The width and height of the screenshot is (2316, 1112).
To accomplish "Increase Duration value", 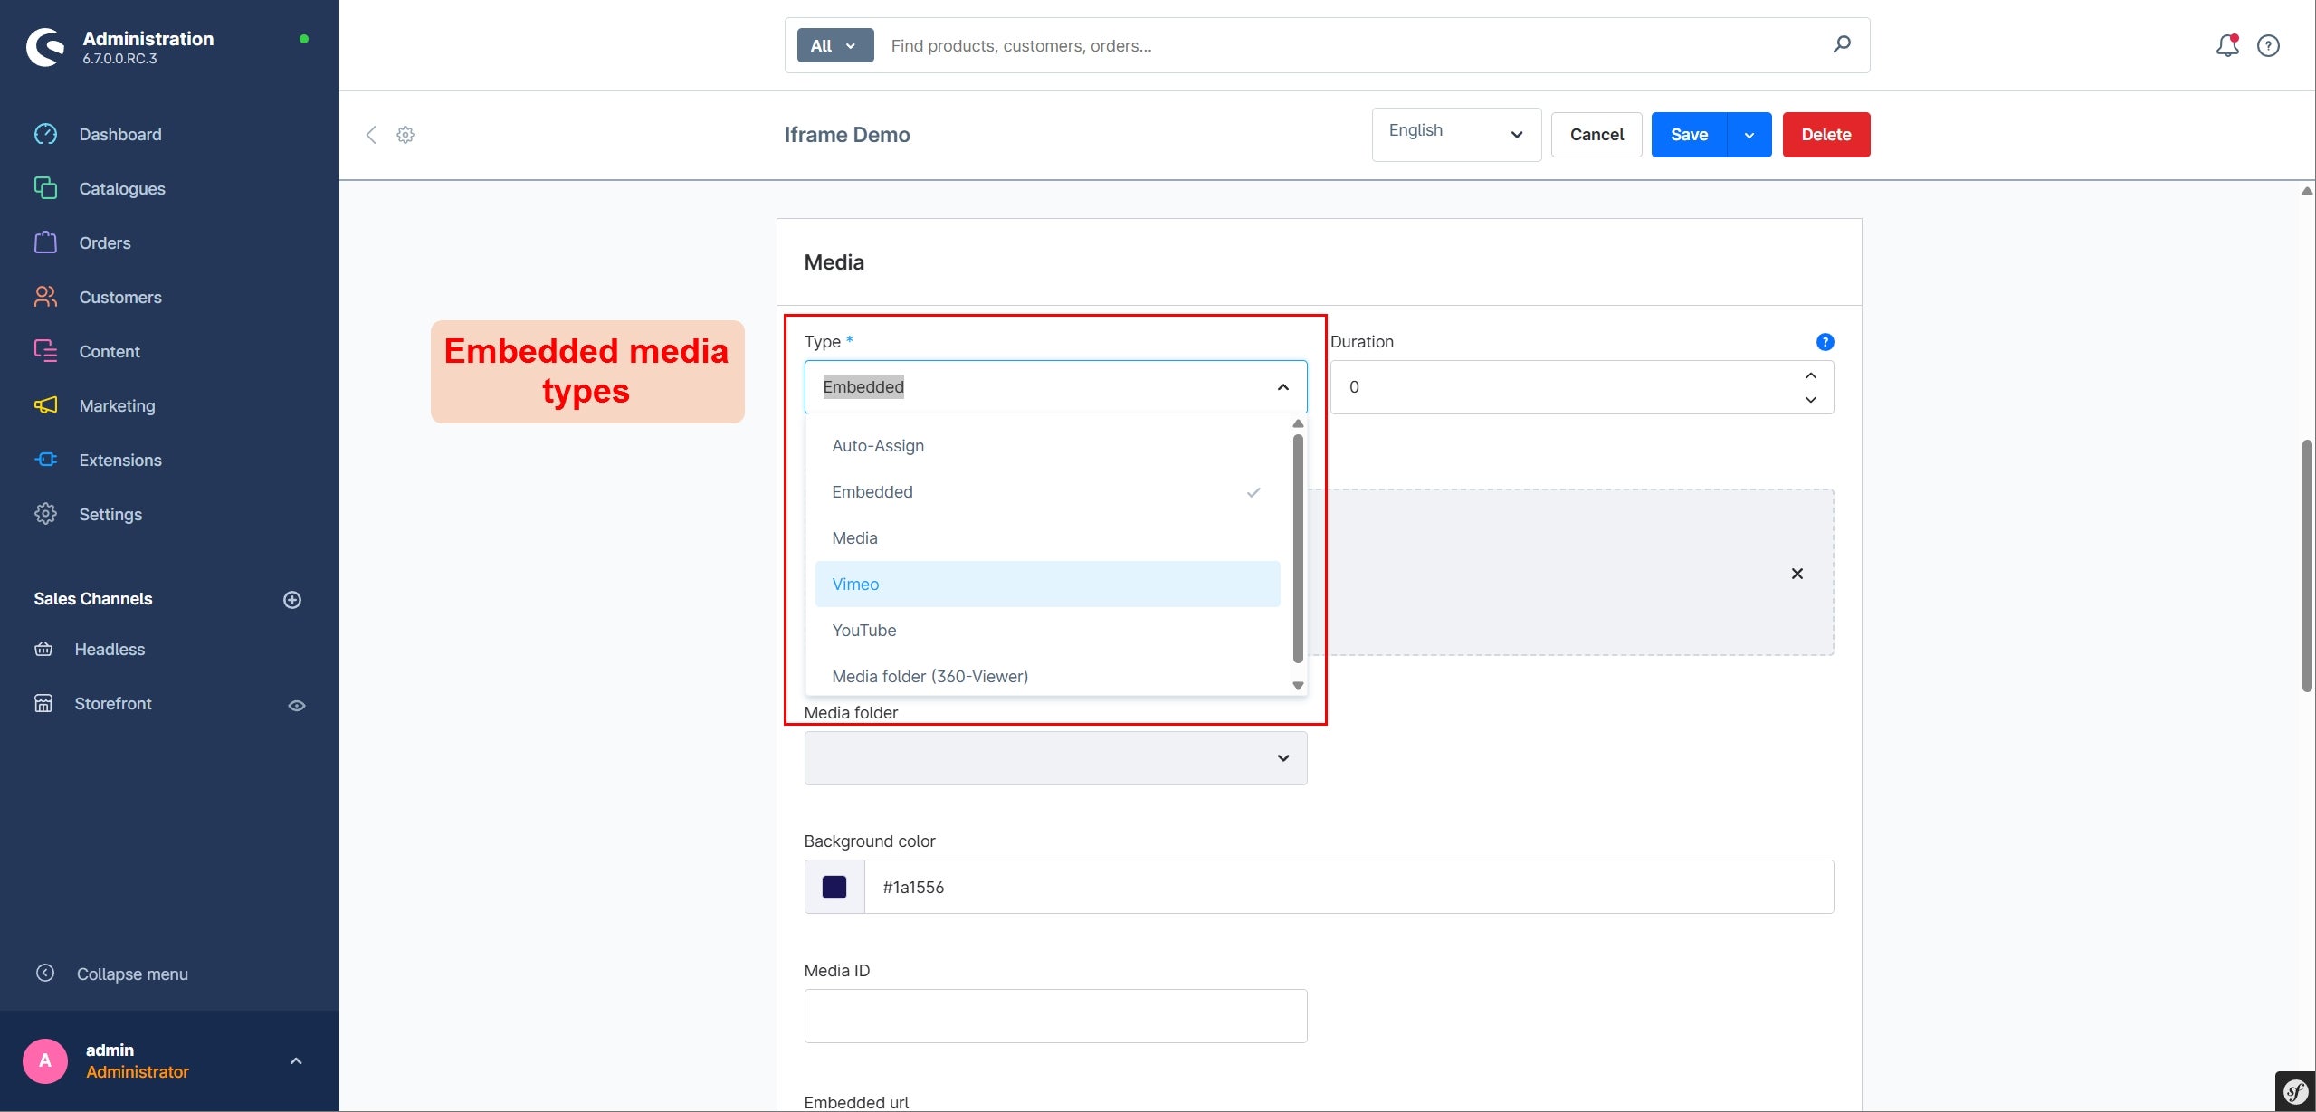I will (x=1810, y=375).
